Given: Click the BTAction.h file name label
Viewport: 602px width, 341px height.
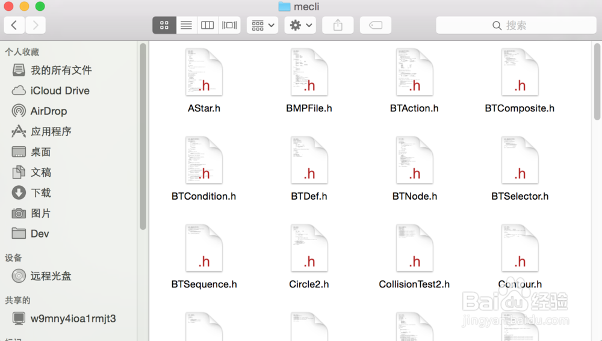Looking at the screenshot, I should (x=414, y=108).
